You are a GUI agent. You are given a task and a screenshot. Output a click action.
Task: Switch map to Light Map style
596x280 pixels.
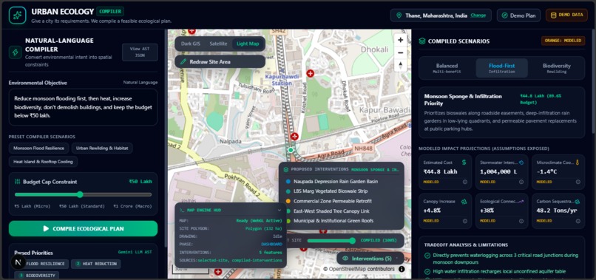(x=248, y=44)
